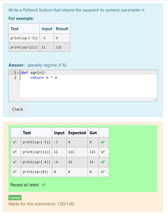
Task: Click left green tick for print(sqr(-4)) row
Action: (x=15, y=162)
